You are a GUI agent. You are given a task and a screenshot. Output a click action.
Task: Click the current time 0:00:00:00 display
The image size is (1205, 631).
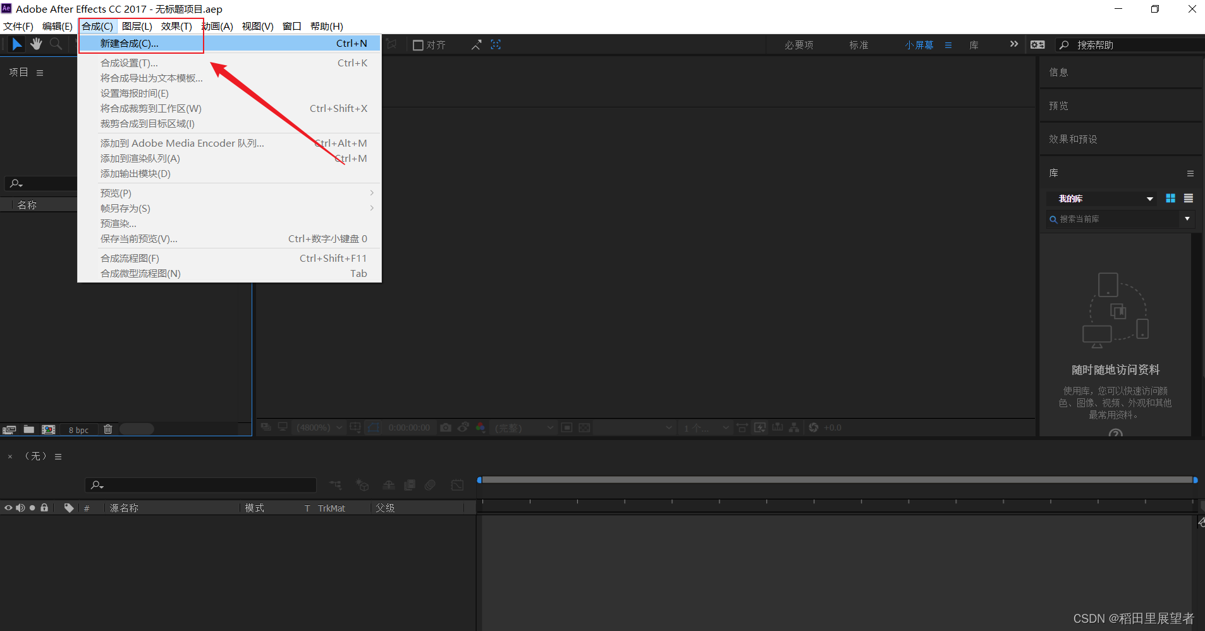tap(409, 428)
